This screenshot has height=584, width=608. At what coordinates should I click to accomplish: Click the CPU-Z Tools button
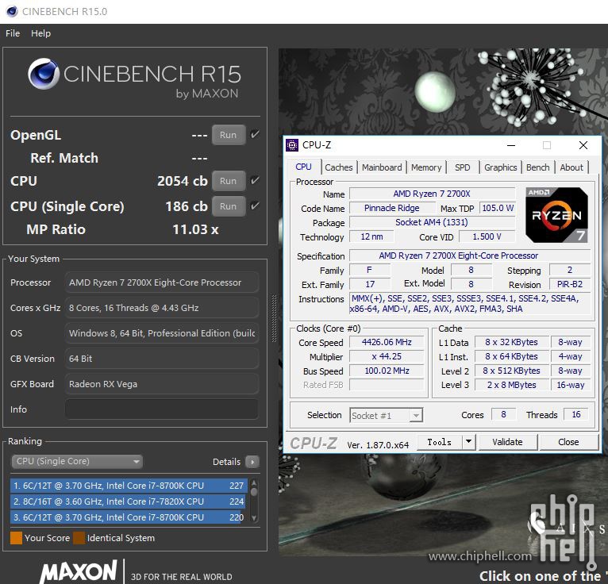click(x=439, y=442)
